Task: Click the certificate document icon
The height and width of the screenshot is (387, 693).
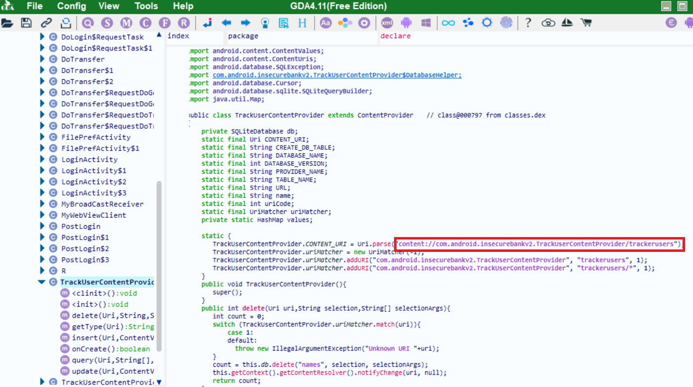Action: click(x=284, y=23)
